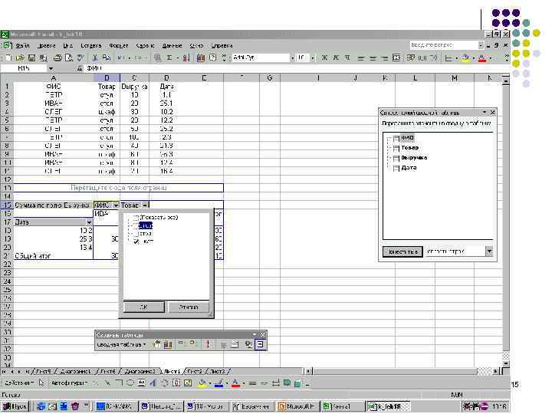Click the Cut scissors icon
This screenshot has width=552, height=414.
coord(94,58)
